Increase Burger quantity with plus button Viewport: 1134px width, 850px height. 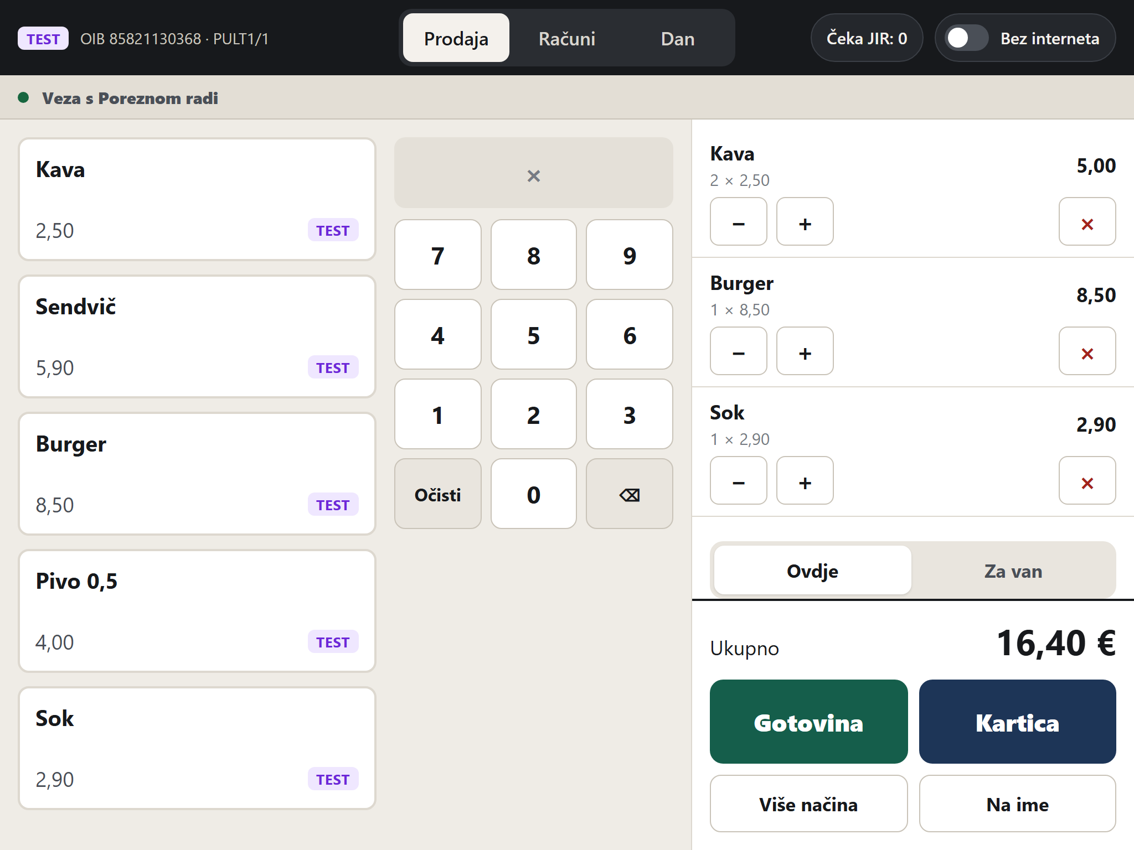tap(805, 351)
